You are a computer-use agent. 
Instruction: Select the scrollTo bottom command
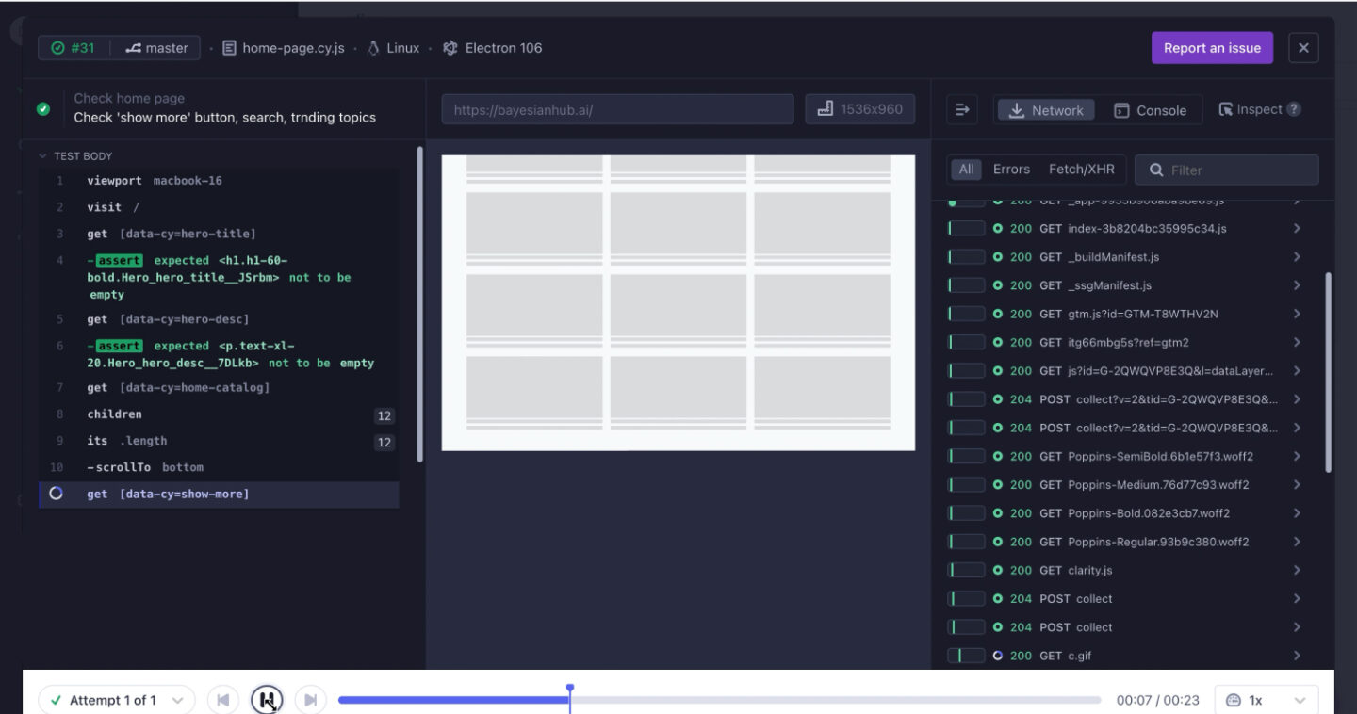click(219, 467)
